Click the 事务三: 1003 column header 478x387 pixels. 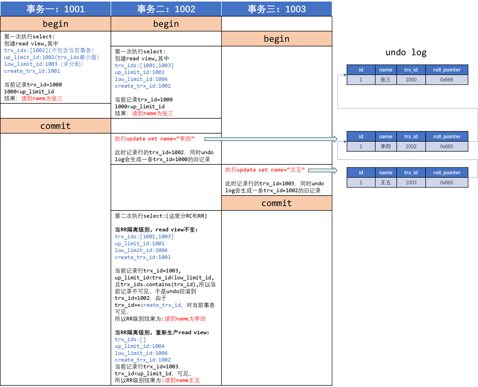tap(277, 9)
